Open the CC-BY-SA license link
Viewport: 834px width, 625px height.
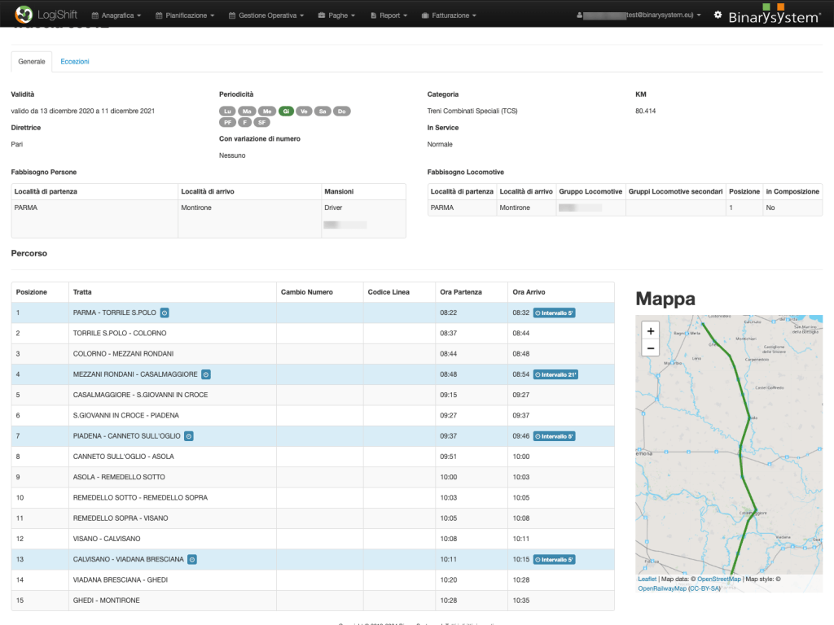coord(705,589)
